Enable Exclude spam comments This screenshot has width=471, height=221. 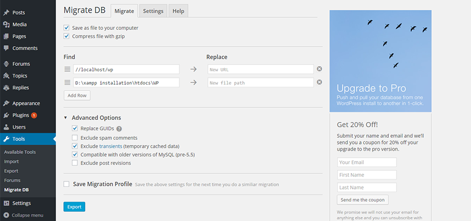pos(75,138)
